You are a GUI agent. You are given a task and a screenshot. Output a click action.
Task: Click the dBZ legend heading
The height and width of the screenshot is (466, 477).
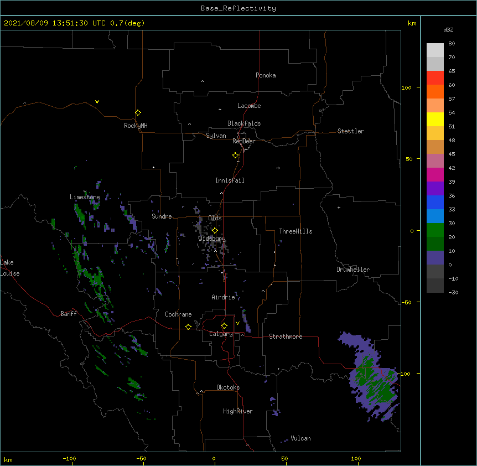(x=448, y=29)
